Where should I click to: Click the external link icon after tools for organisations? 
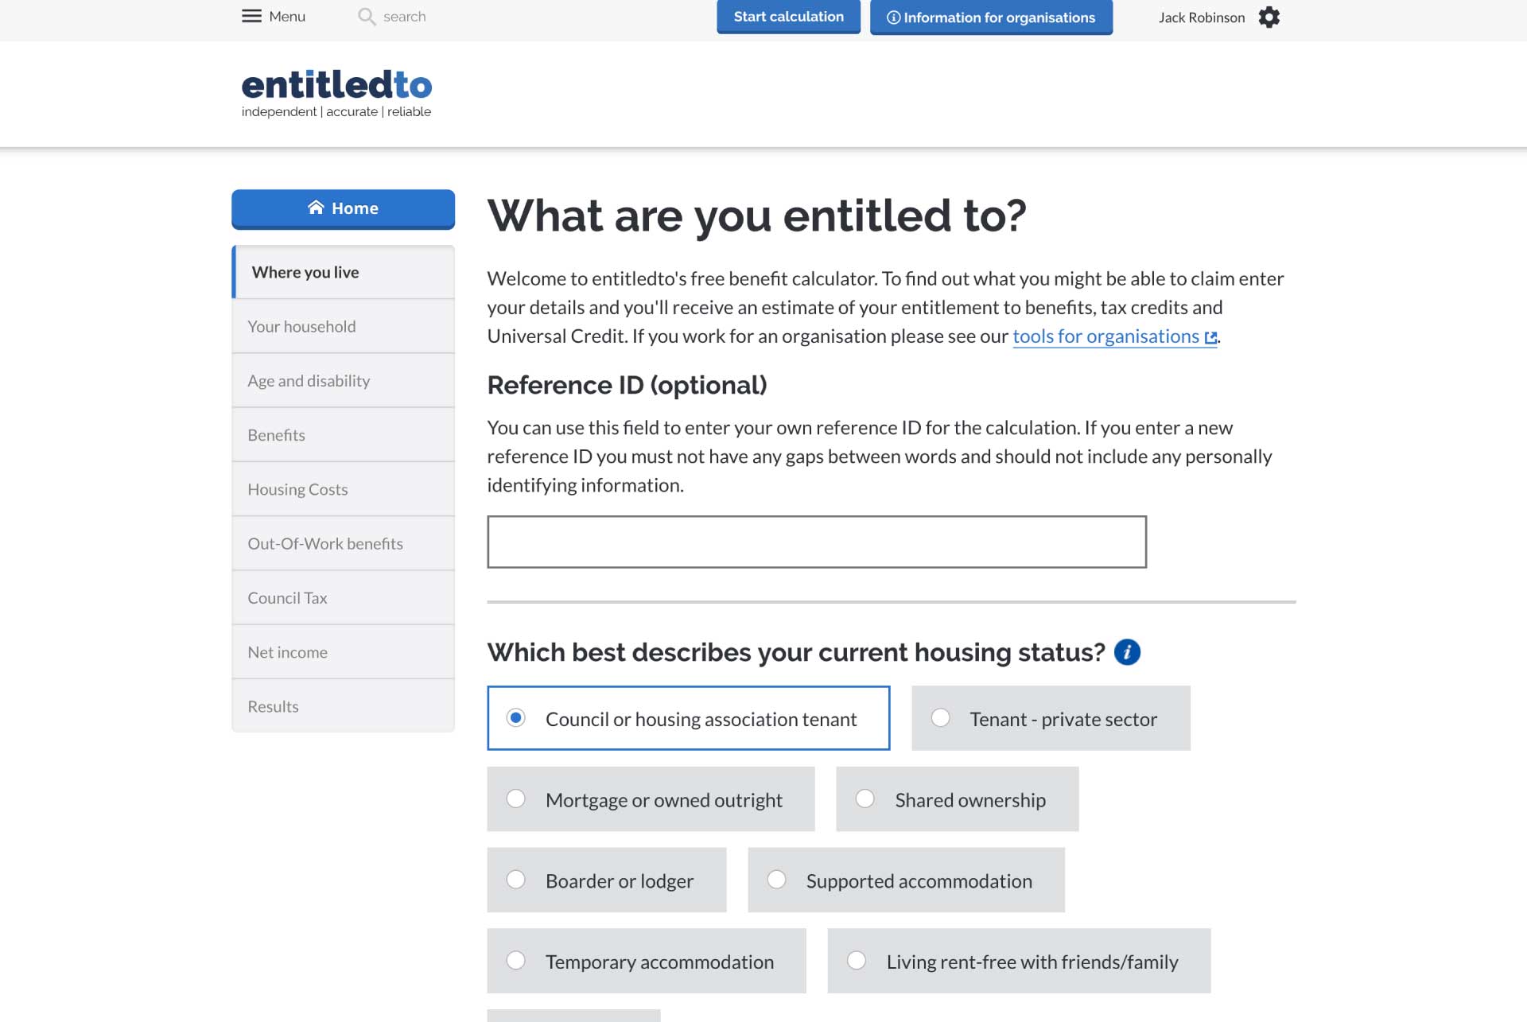[1210, 338]
